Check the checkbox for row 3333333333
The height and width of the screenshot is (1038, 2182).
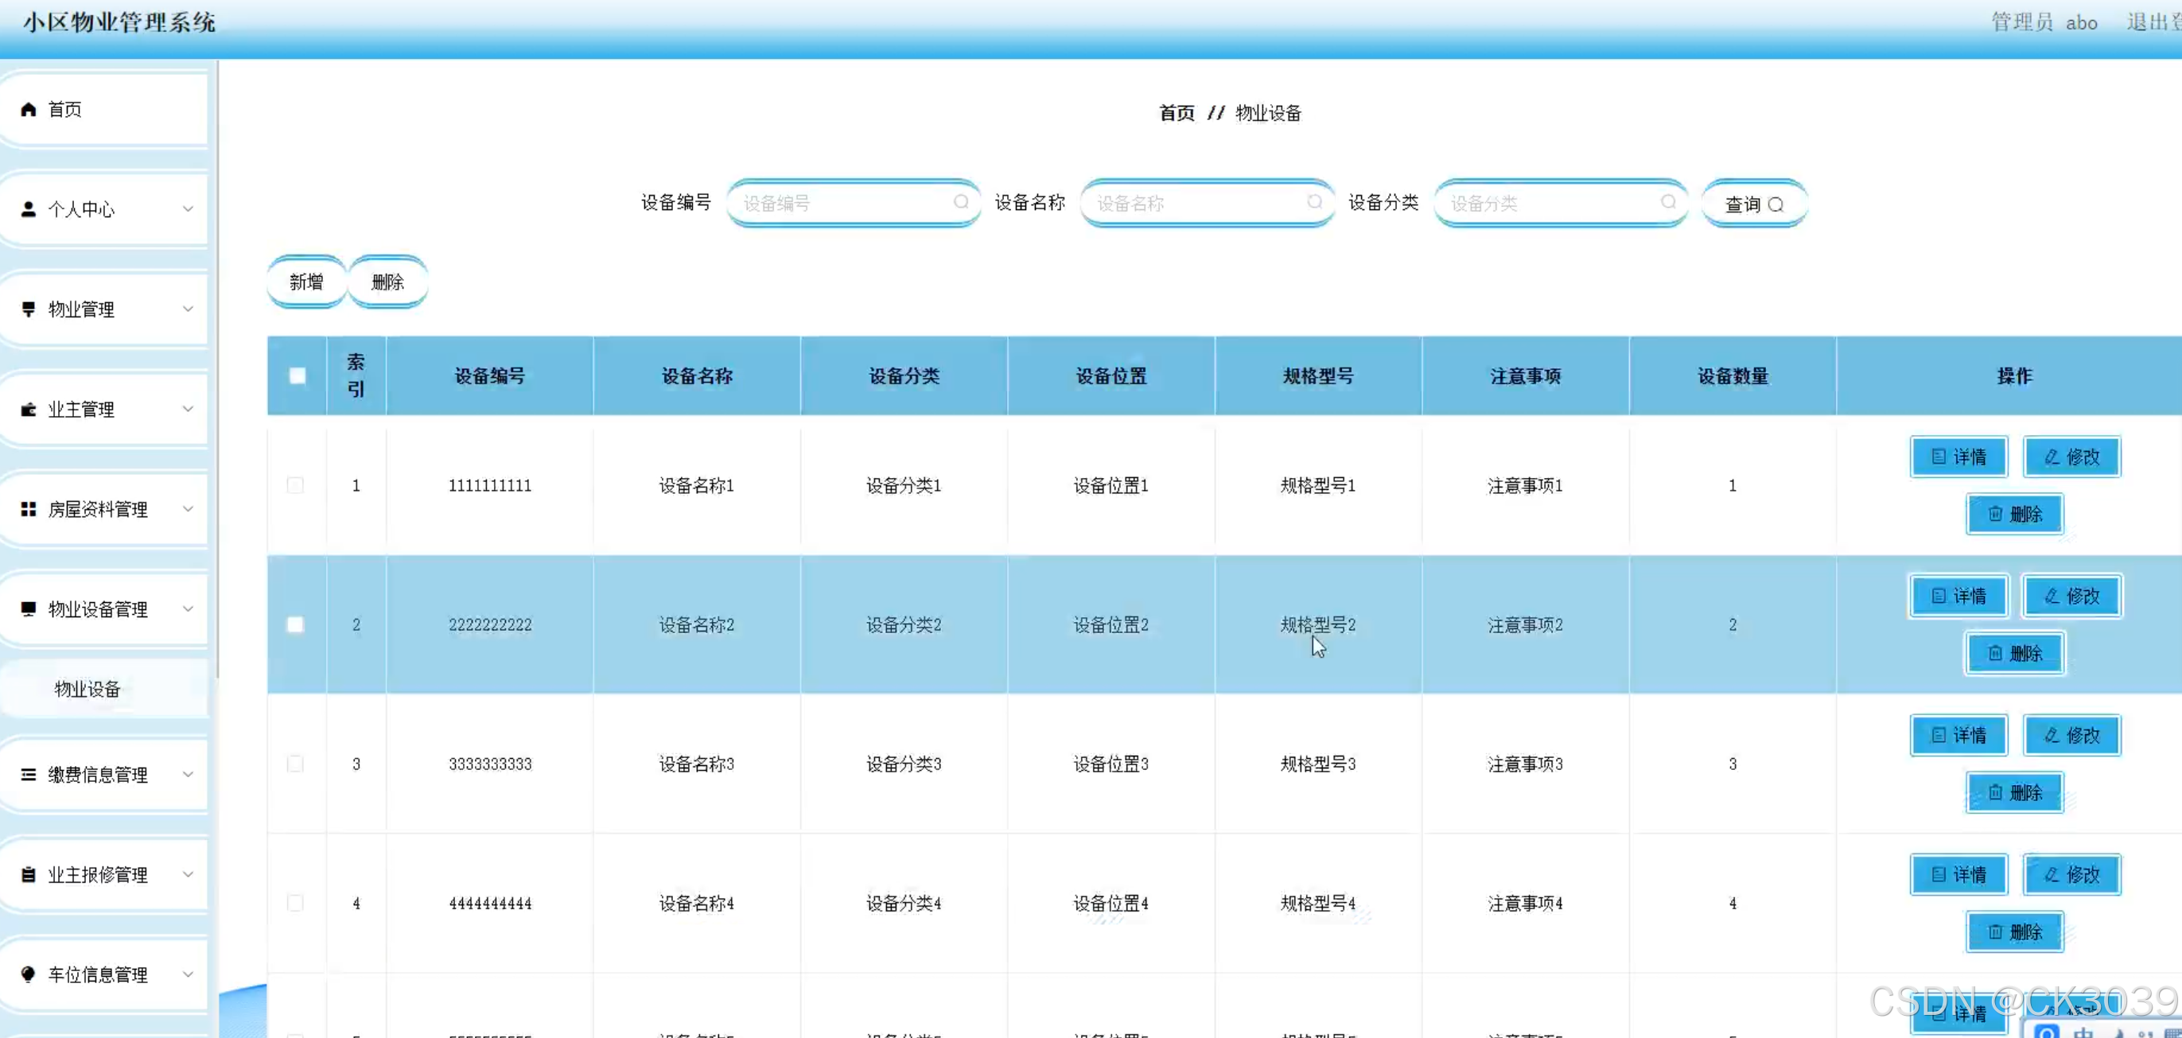[x=296, y=764]
